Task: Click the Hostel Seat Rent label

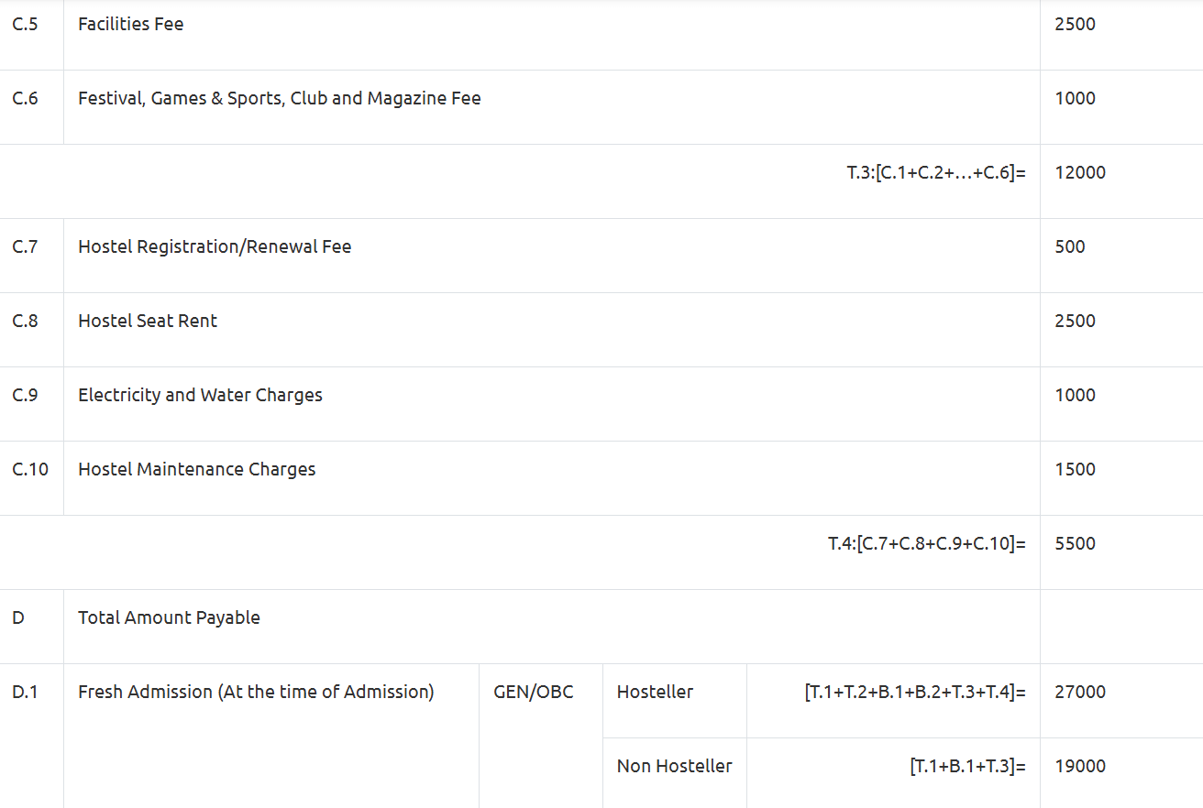Action: [x=148, y=322]
